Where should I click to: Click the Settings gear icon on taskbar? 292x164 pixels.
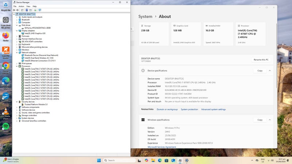187,160
